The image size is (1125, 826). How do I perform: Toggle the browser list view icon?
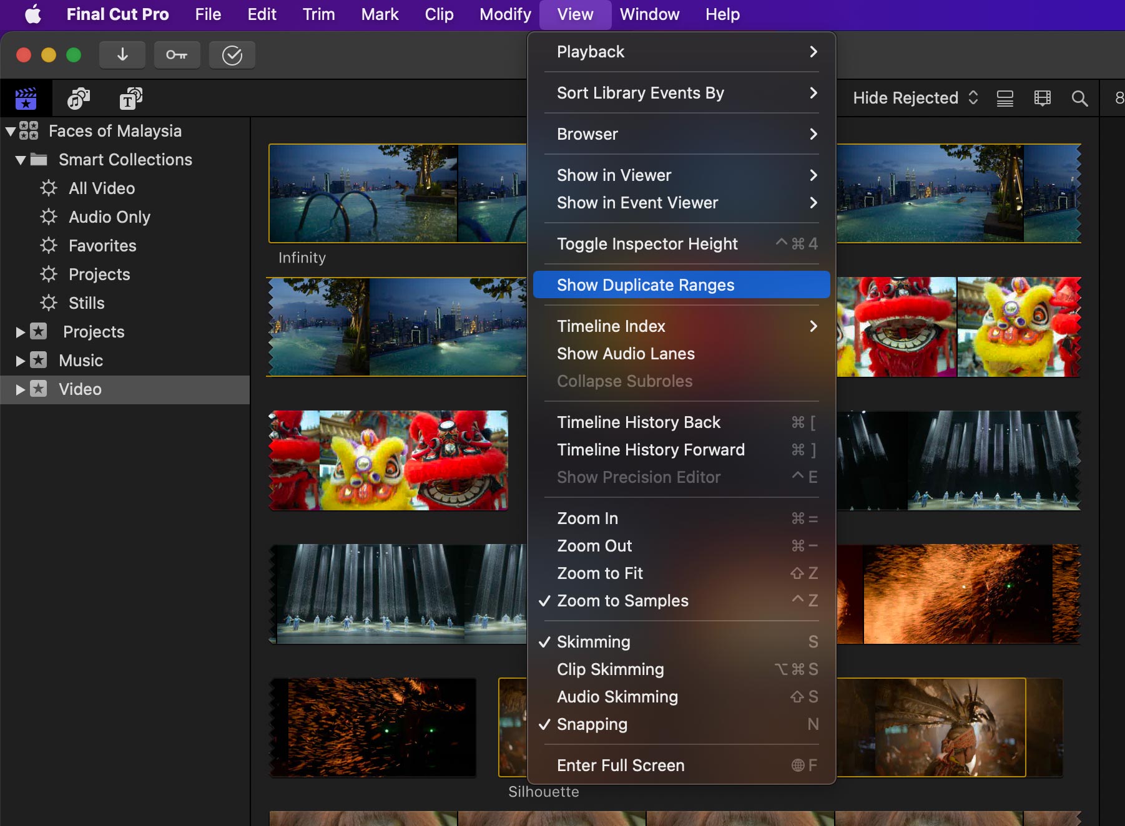click(1005, 98)
